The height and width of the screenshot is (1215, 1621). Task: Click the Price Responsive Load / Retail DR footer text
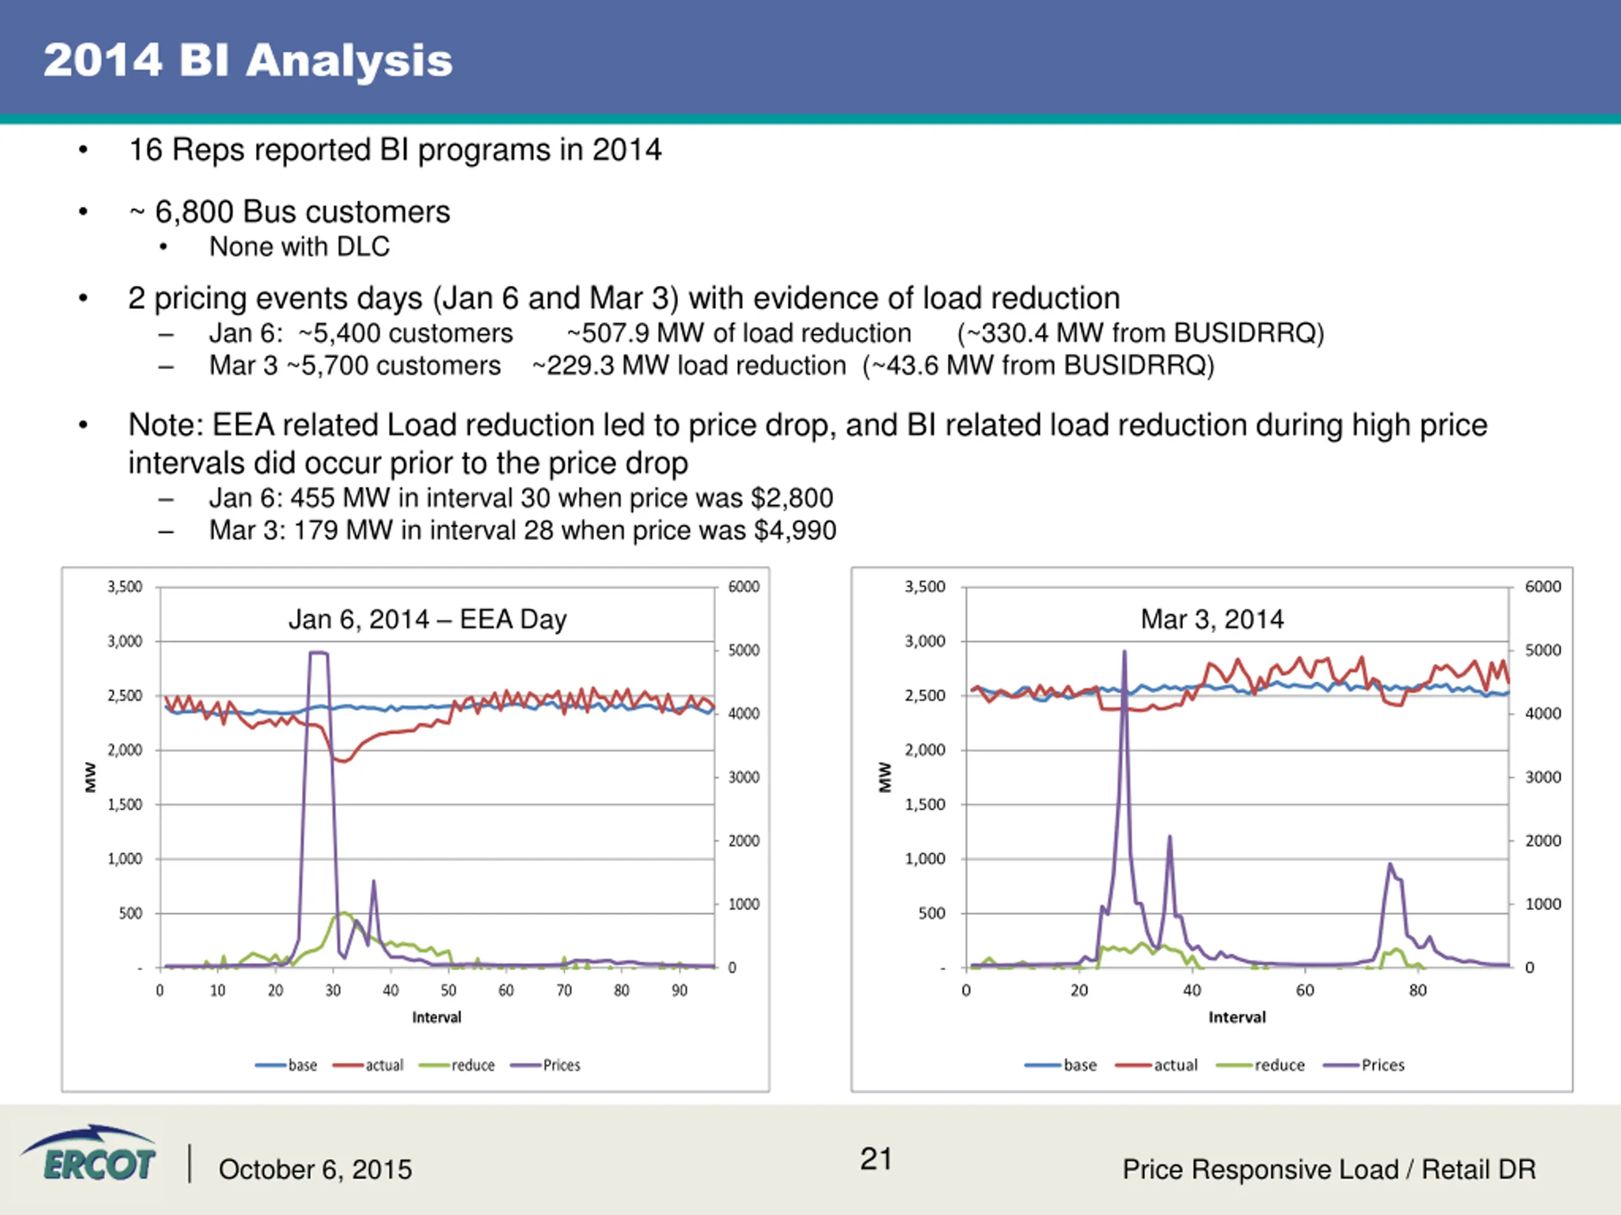point(1328,1169)
